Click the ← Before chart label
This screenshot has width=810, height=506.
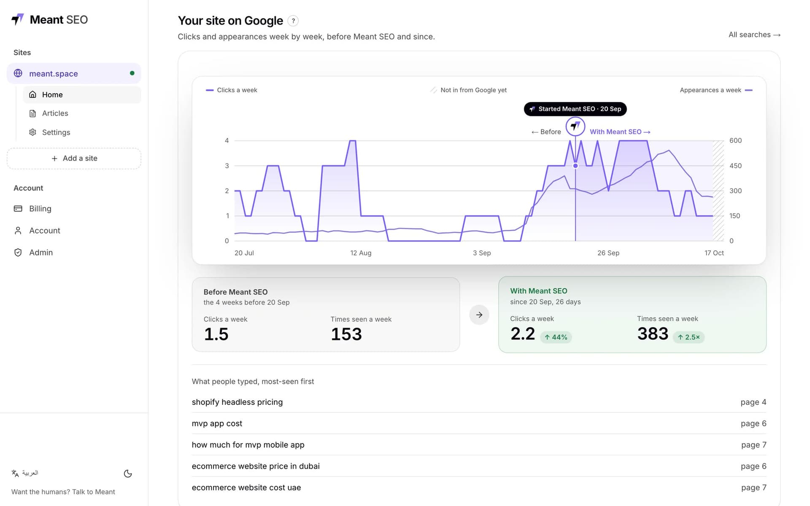[x=546, y=132]
